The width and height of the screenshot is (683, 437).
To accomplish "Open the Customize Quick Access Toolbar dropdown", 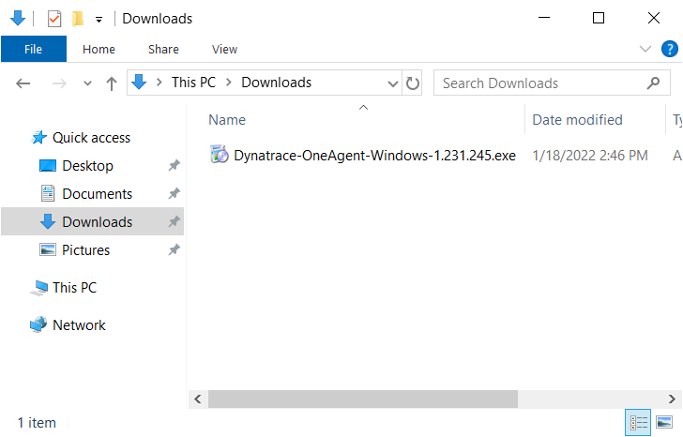I will pyautogui.click(x=99, y=20).
